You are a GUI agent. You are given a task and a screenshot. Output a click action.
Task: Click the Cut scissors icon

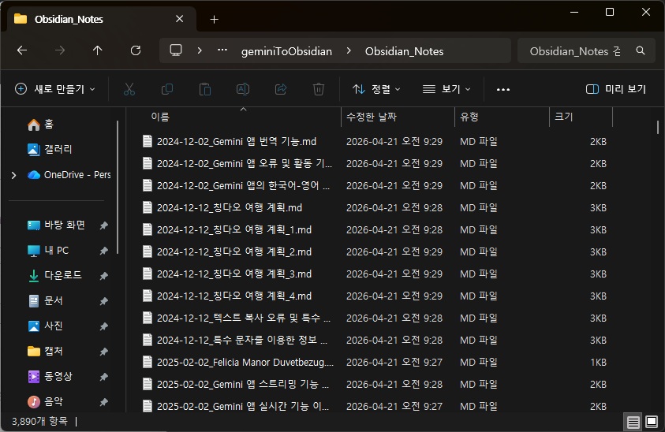129,89
